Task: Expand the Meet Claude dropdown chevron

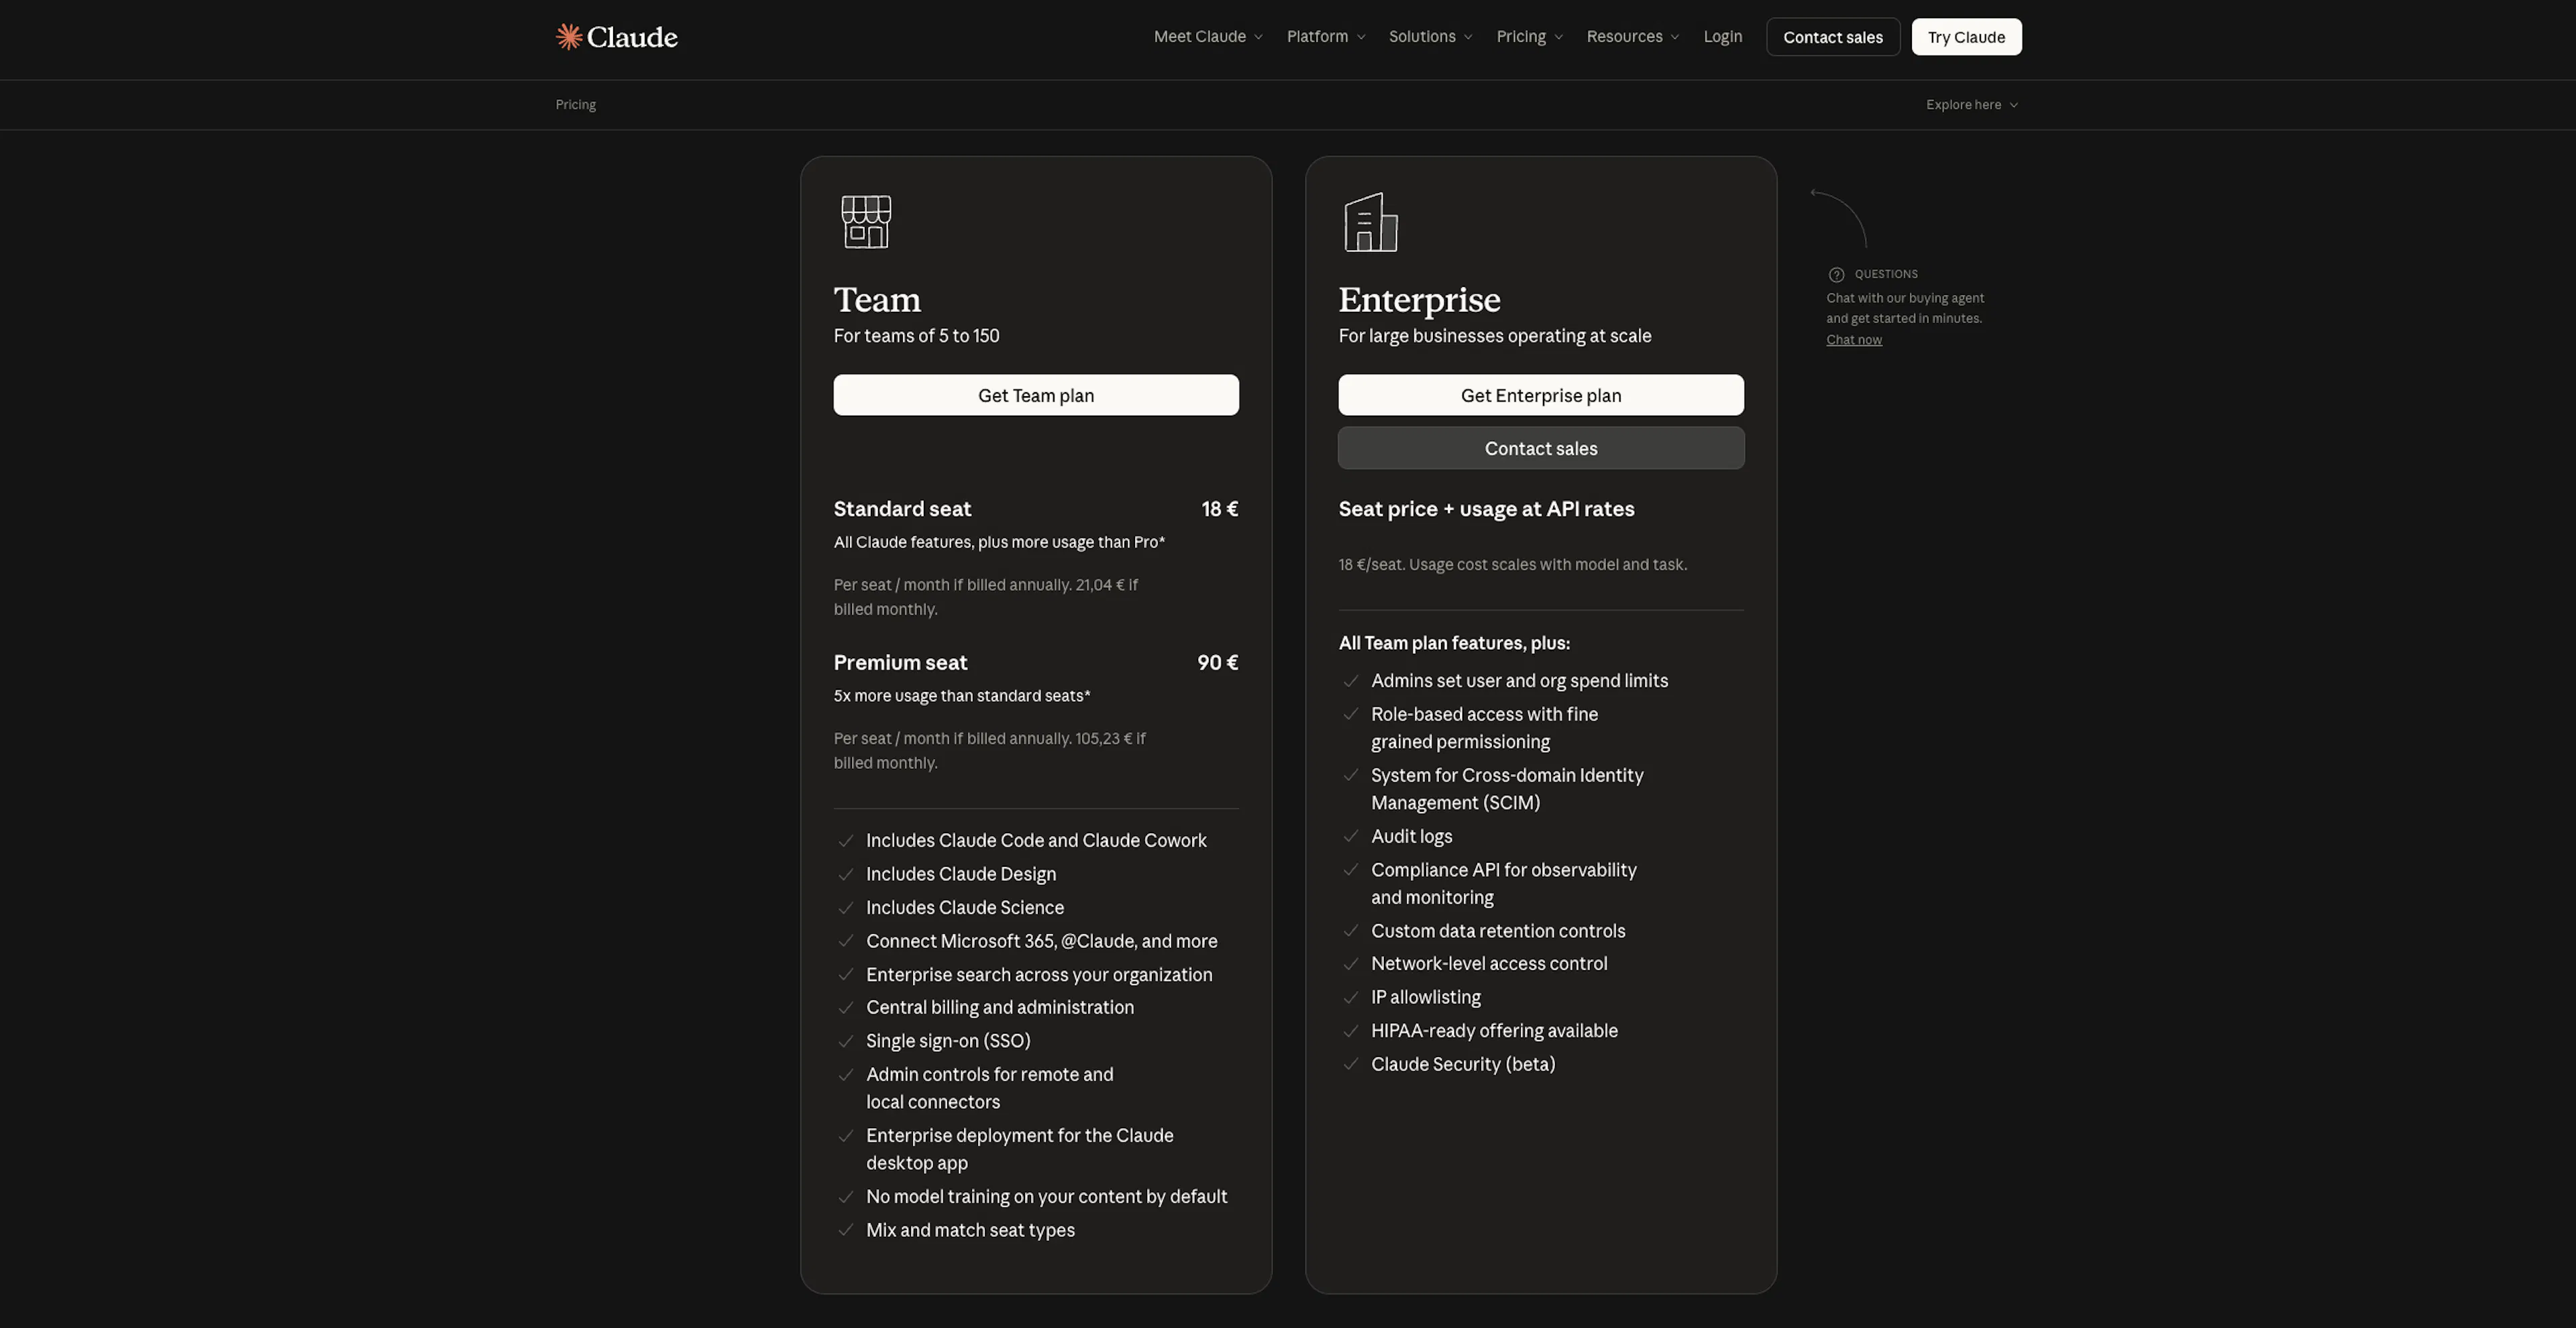Action: 1258,38
